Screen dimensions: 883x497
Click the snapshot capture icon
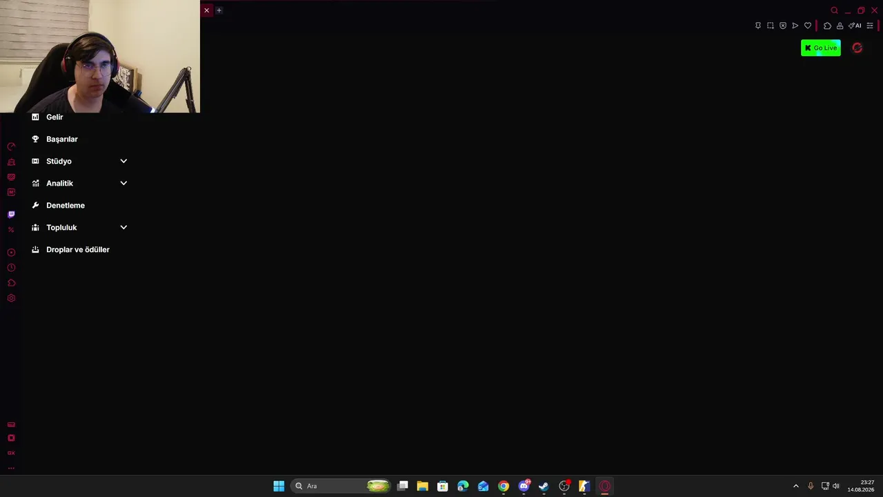[771, 26]
